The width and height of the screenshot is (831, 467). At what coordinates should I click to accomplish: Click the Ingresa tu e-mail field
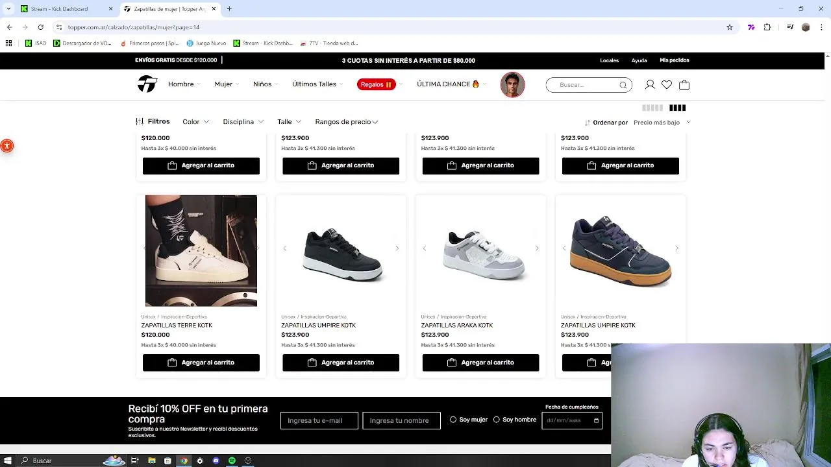319,420
